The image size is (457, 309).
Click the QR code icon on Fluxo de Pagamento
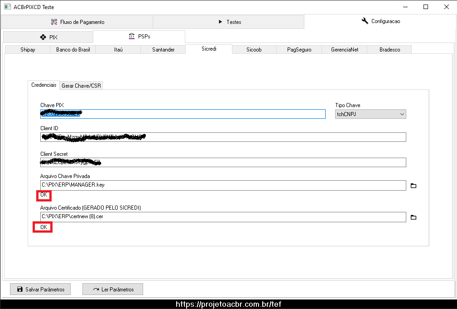click(54, 22)
